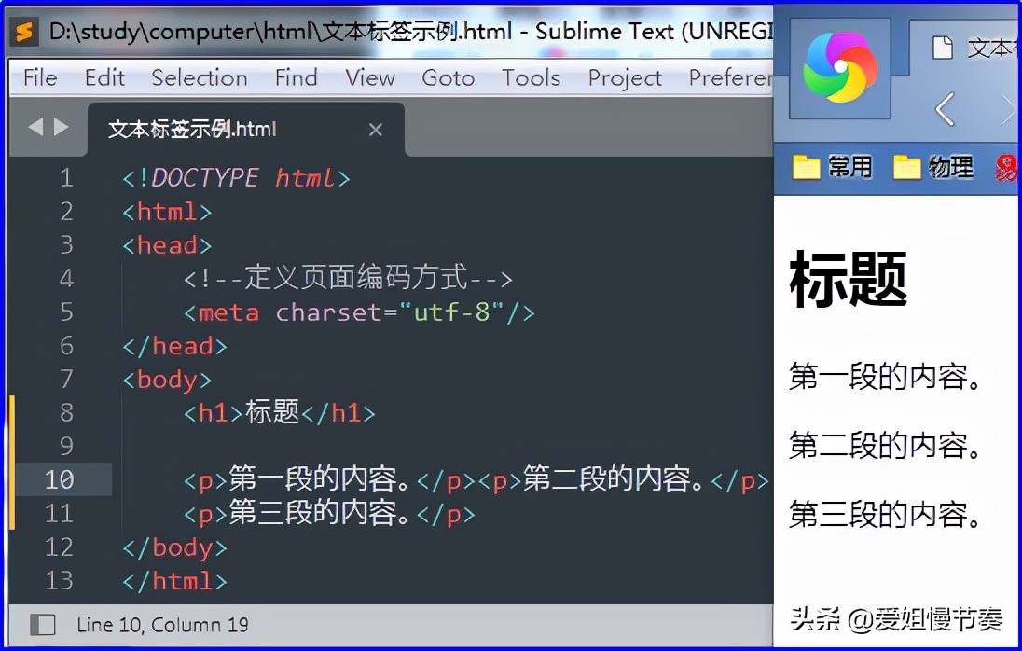The image size is (1022, 651).
Task: Click the colorful browser logo icon
Action: [840, 67]
